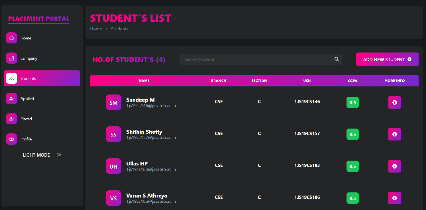Open the Placed user icon
426x210 pixels.
tap(12, 119)
